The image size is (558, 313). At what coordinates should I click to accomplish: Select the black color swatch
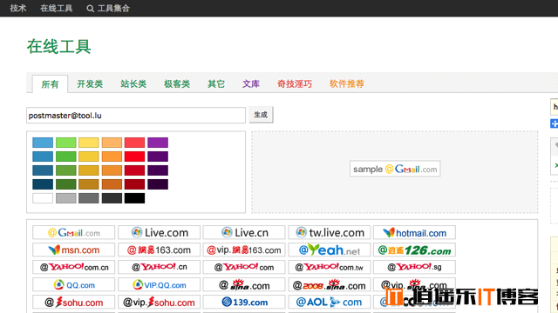point(134,198)
